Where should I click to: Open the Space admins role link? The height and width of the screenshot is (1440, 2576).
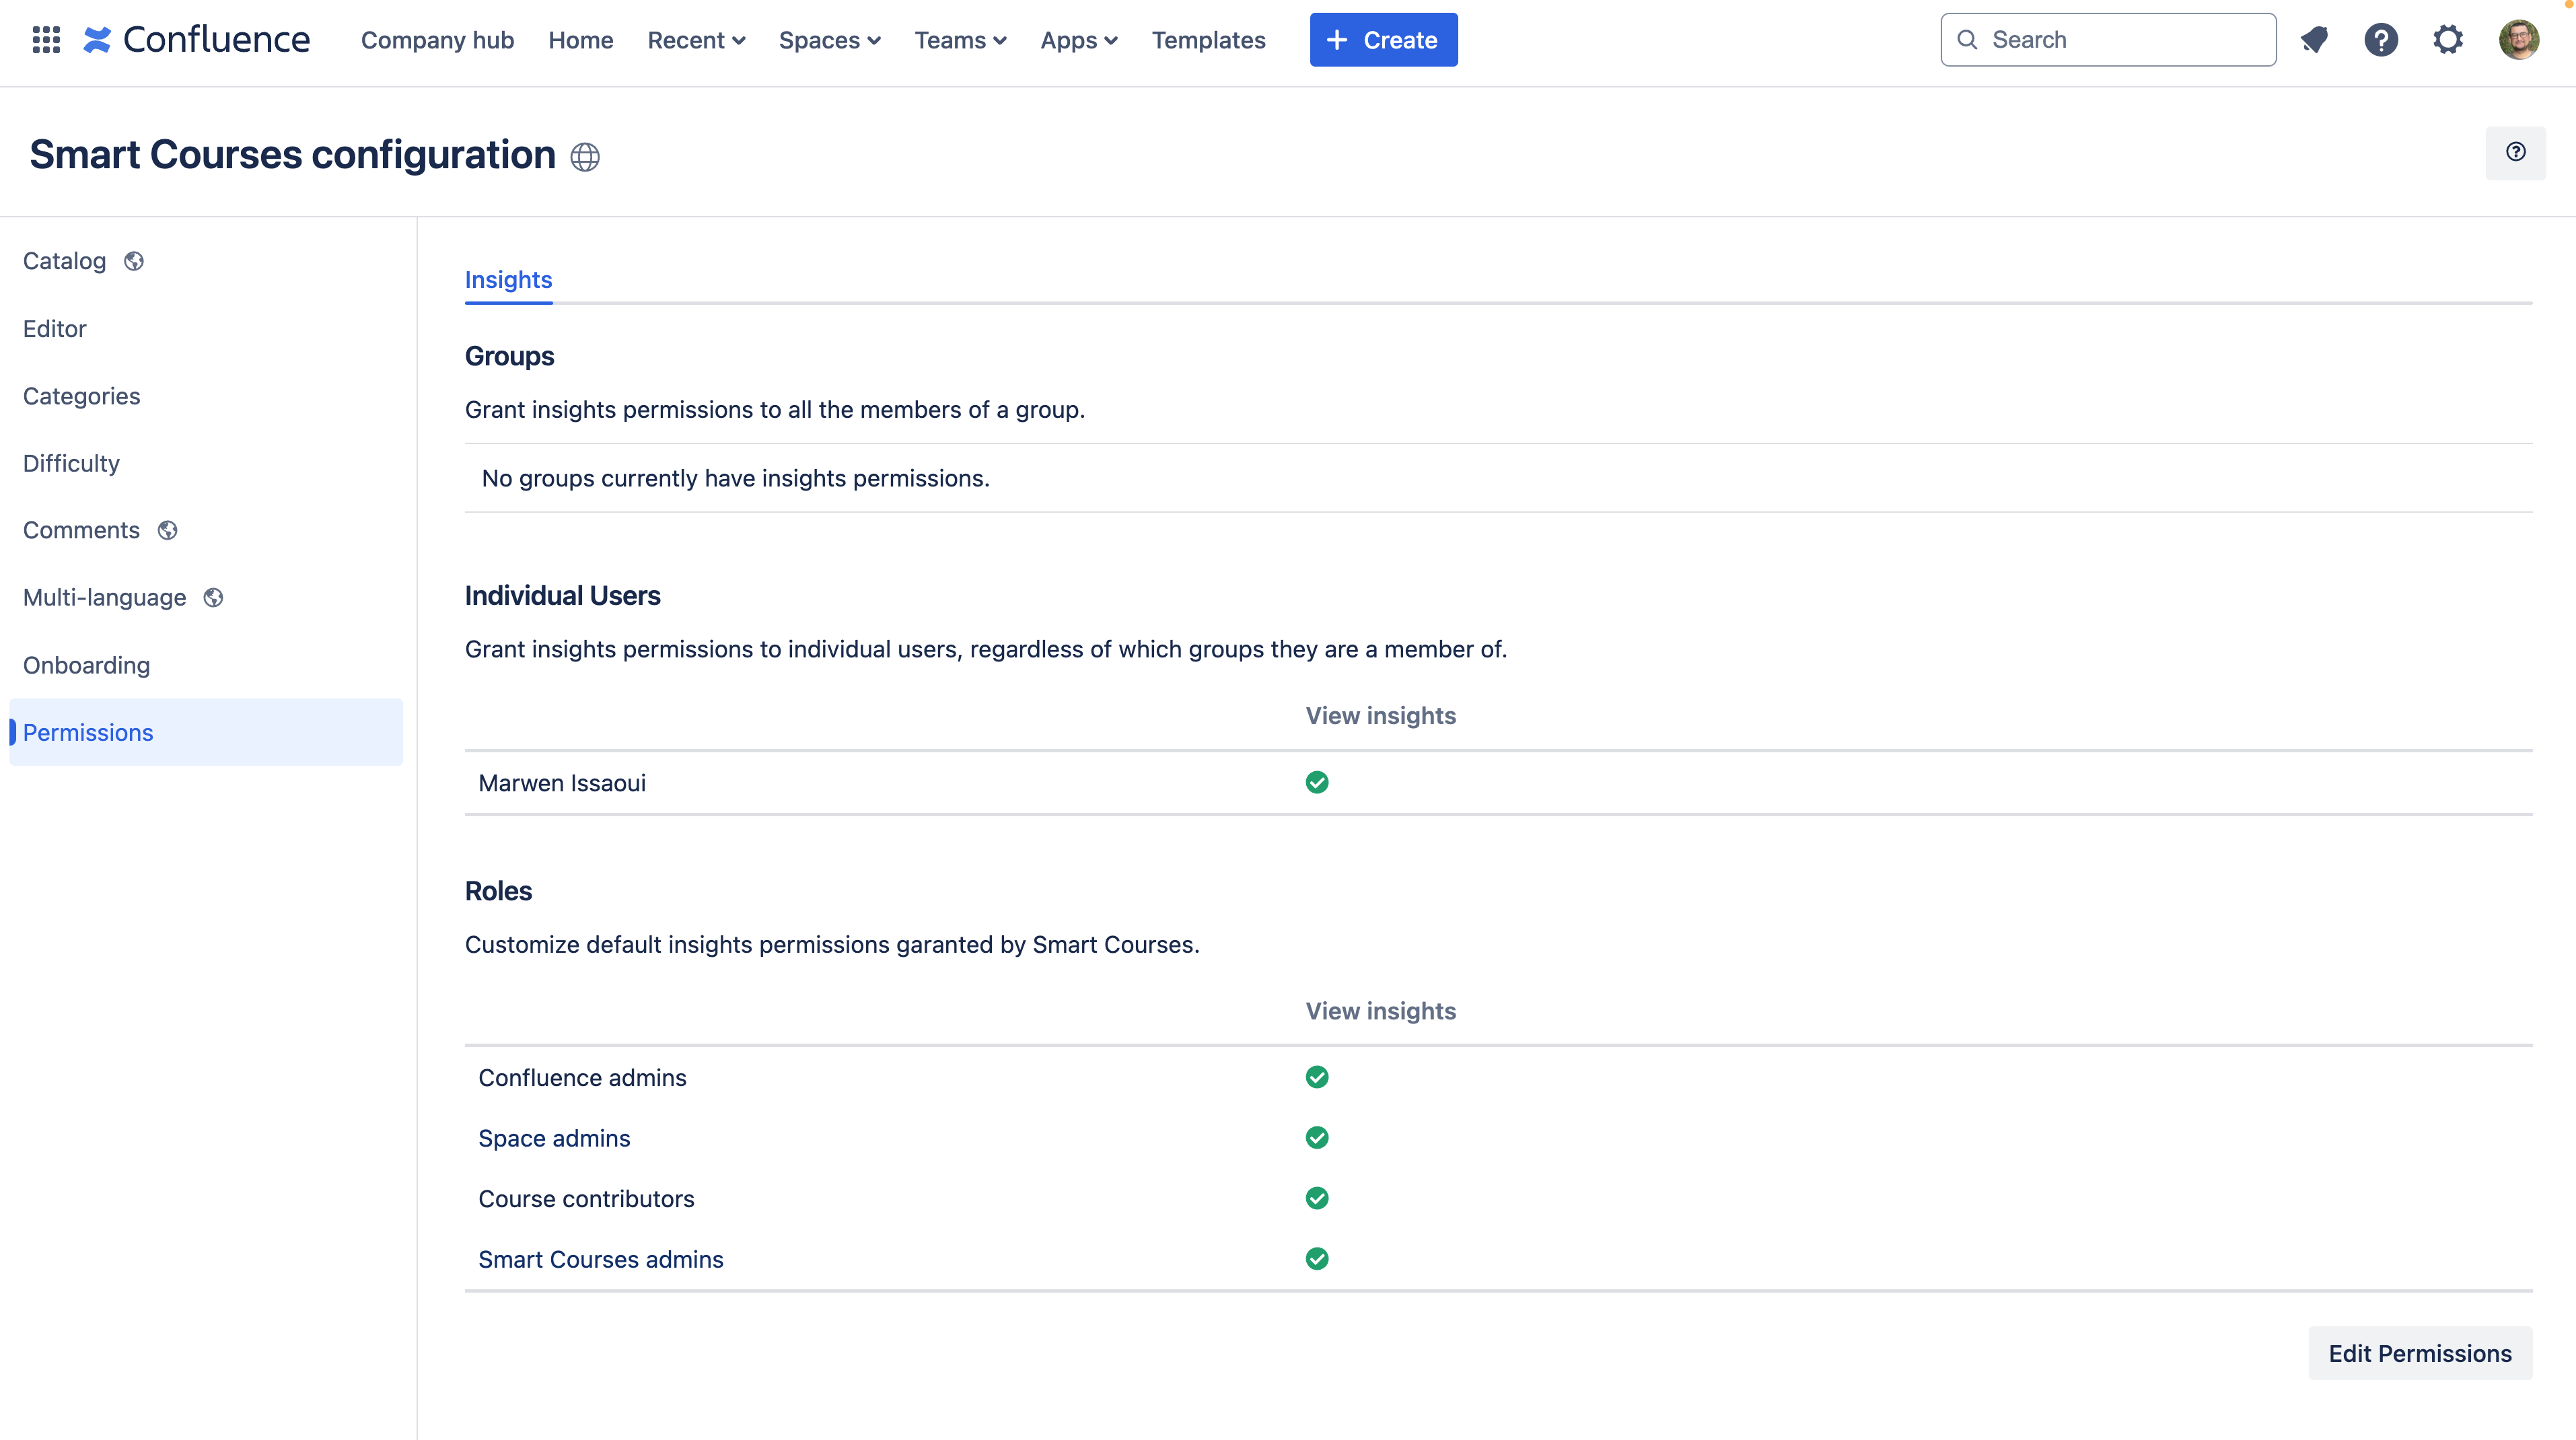[554, 1138]
